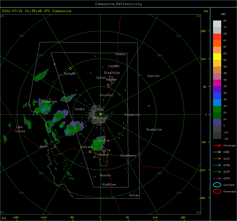Click the Sundre label
The image size is (237, 221).
[x=80, y=109]
